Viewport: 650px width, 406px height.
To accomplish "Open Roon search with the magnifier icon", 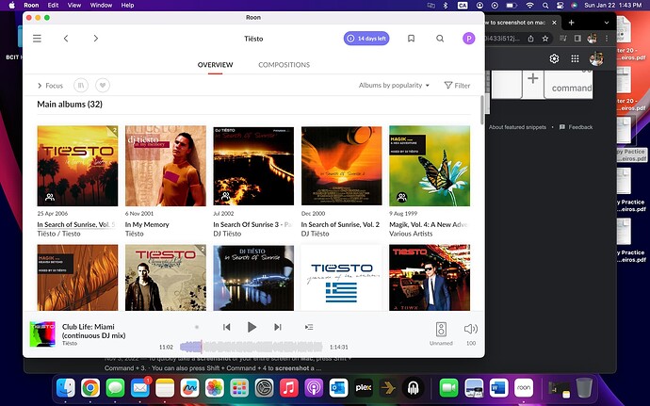I will pos(440,39).
